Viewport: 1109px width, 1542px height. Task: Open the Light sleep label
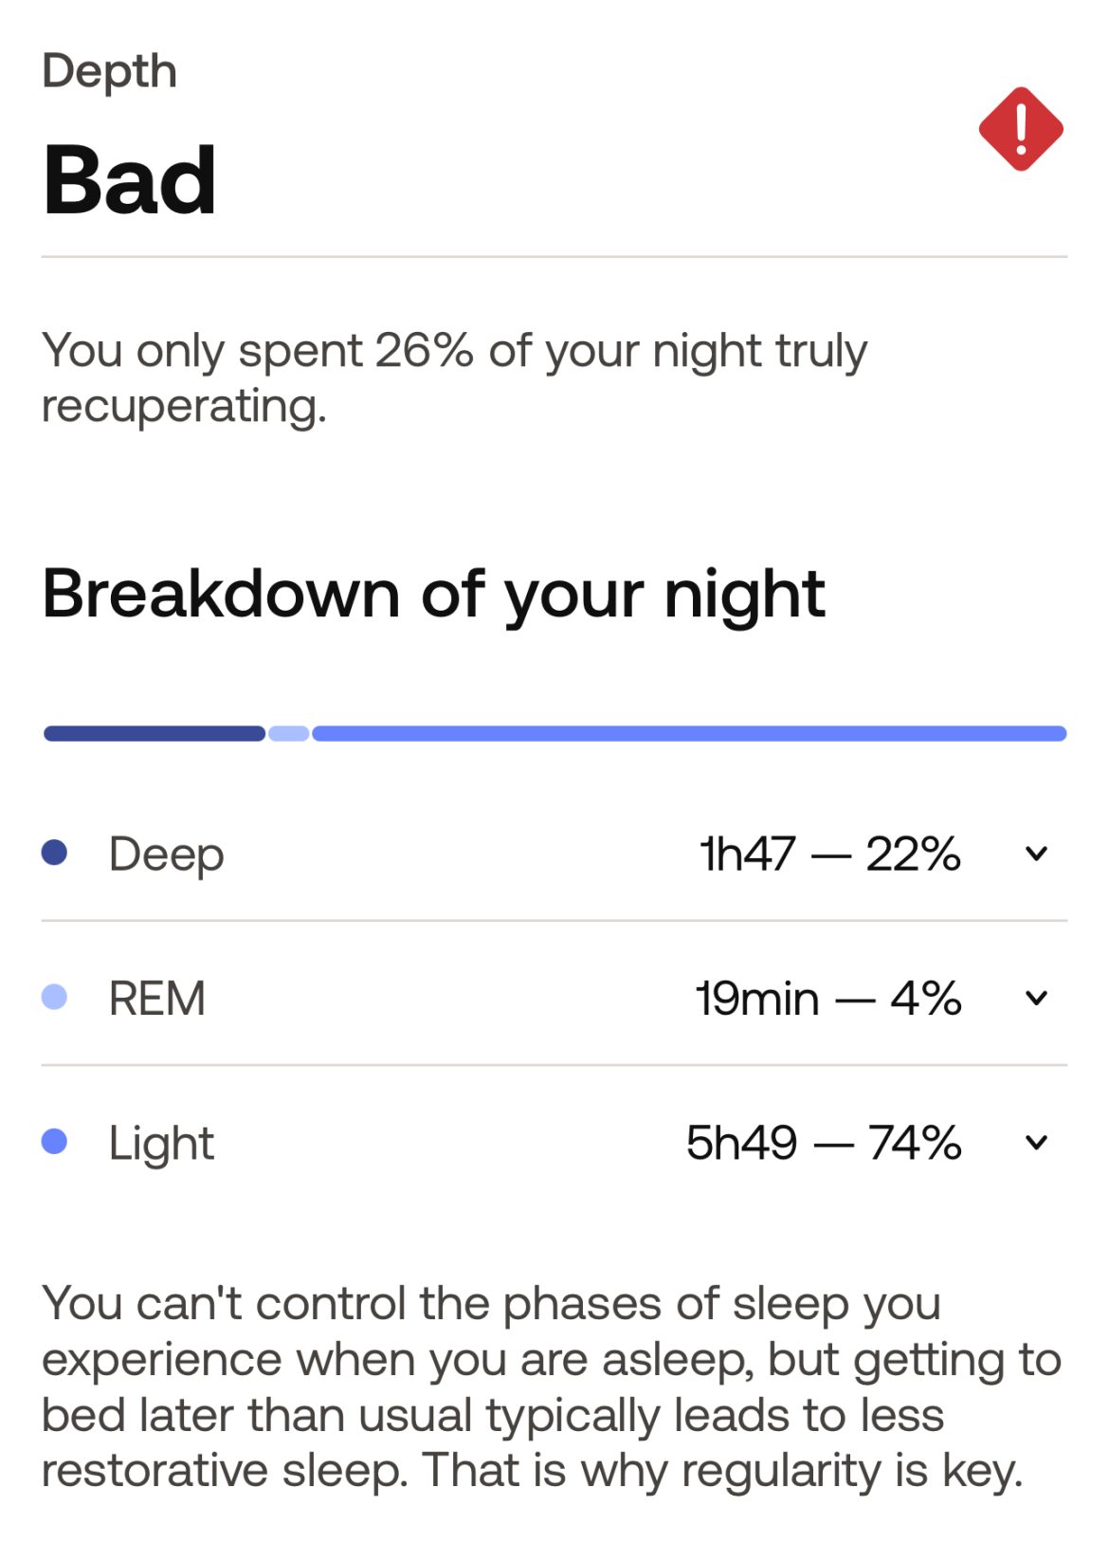[161, 1143]
